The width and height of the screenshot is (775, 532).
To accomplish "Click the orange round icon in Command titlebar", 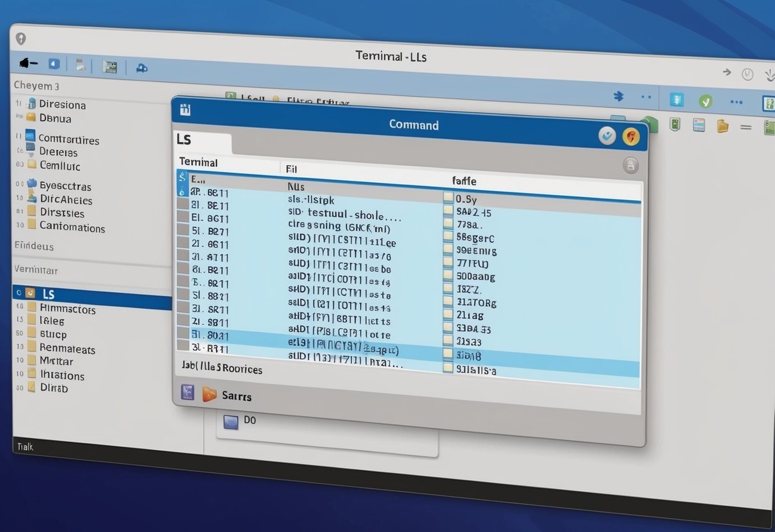I will coord(631,136).
